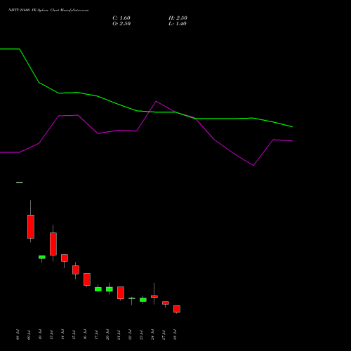Click the peak of the purple indicator line
This screenshot has width=351, height=351.
pyautogui.click(x=157, y=101)
